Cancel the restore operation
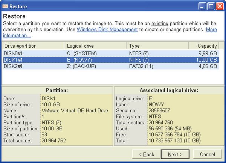The image size is (226, 163). coord(207,154)
